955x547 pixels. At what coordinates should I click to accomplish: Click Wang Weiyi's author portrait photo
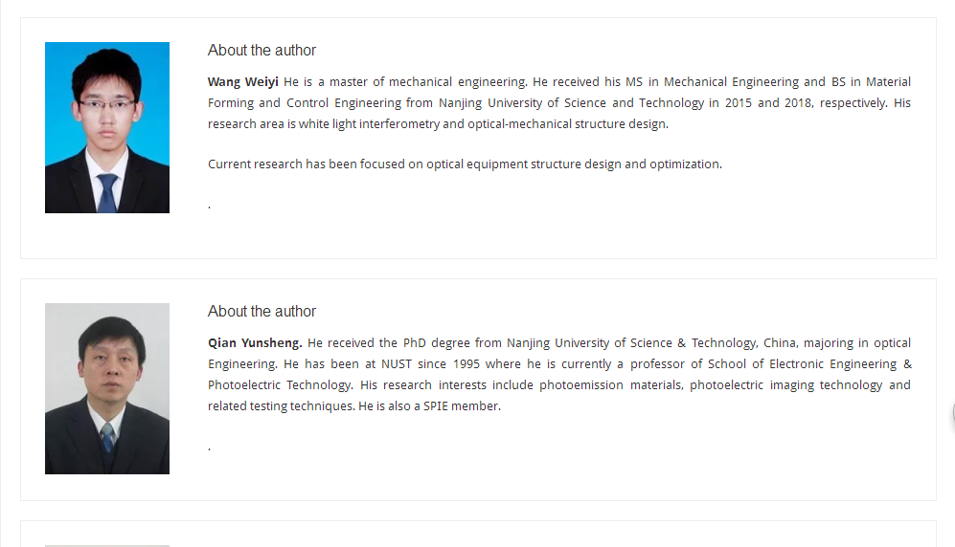[107, 127]
